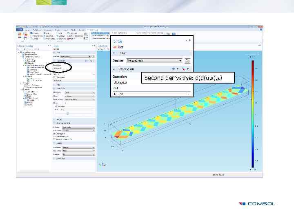Open the Color table dropdown

[x=78, y=131]
